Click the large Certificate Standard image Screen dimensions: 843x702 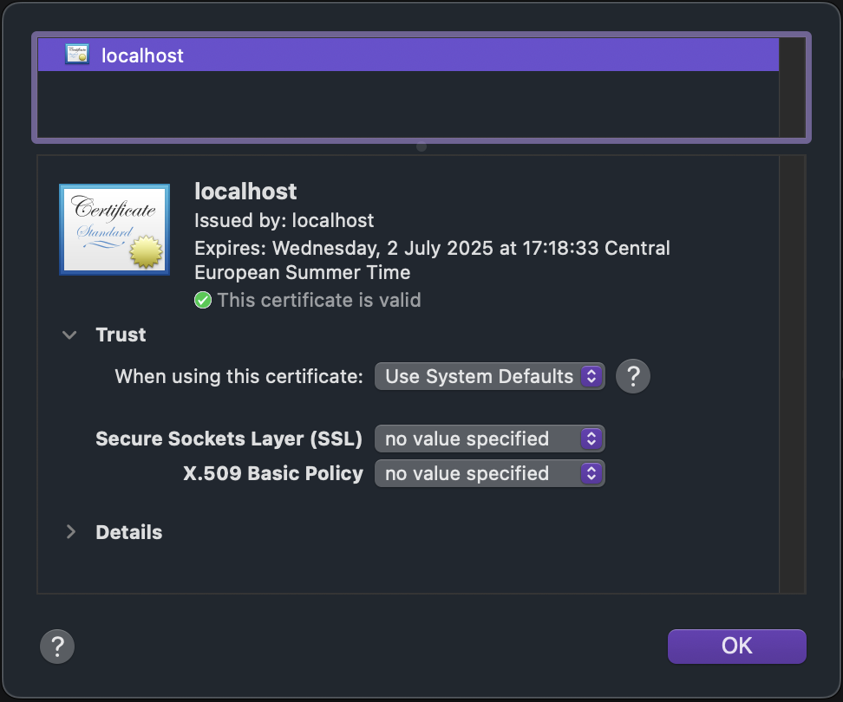coord(114,229)
